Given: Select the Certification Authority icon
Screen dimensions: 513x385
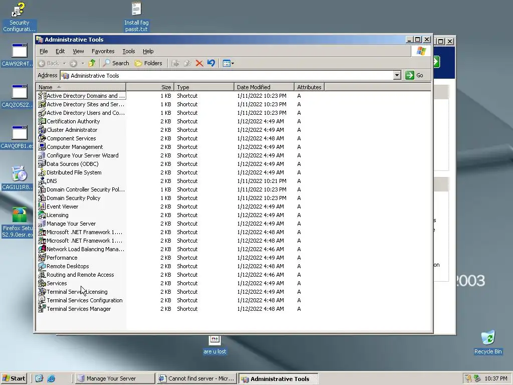Looking at the screenshot, I should point(42,121).
